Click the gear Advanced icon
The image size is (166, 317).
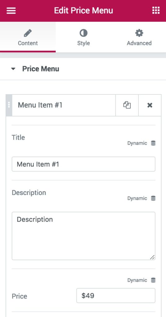[139, 33]
